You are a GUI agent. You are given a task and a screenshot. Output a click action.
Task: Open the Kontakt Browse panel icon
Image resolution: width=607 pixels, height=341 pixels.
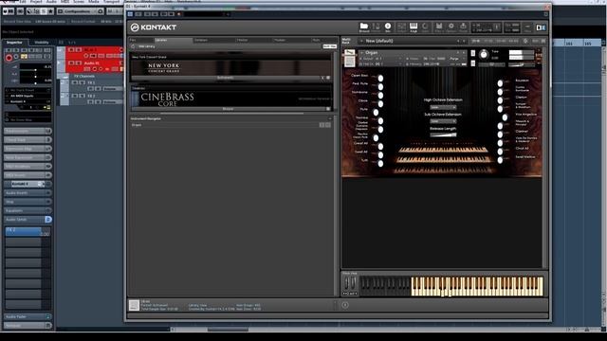[x=364, y=27]
